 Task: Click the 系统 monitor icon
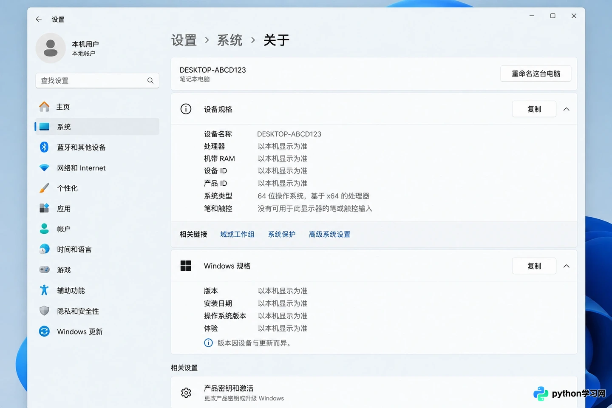coord(44,127)
